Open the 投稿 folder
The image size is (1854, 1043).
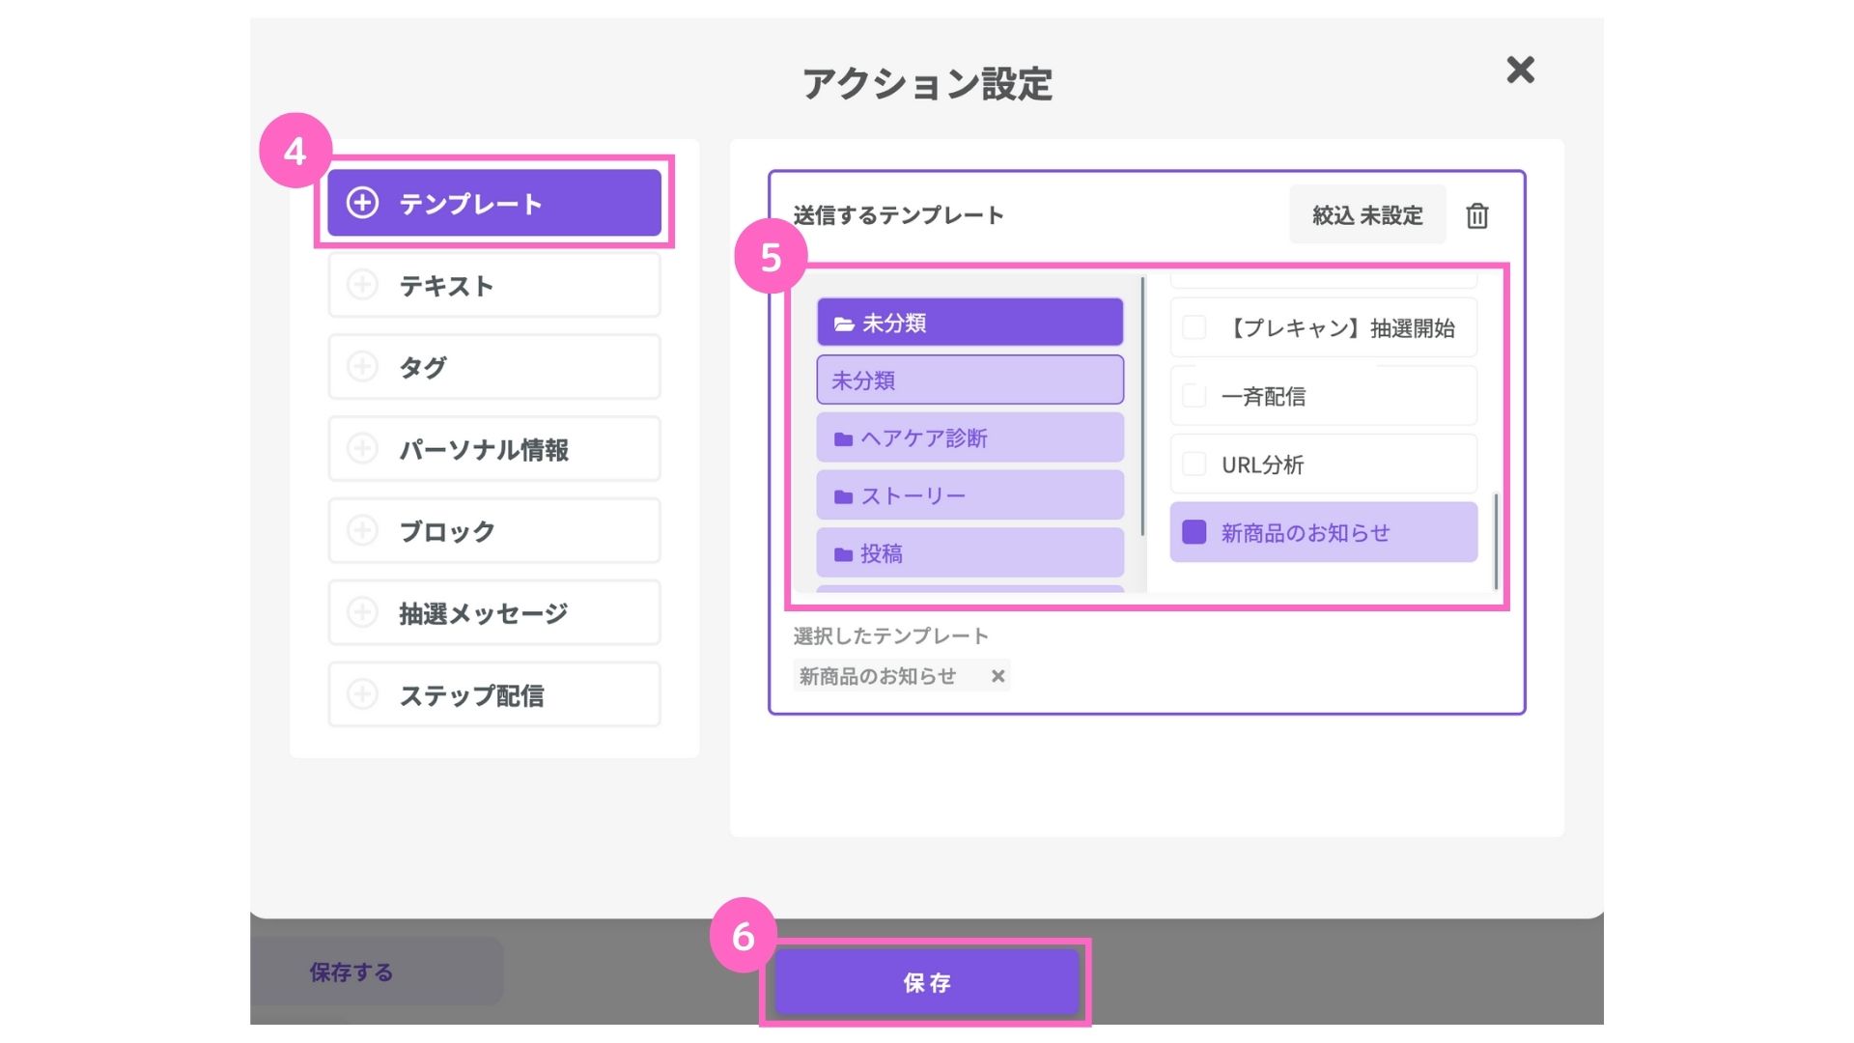coord(969,553)
